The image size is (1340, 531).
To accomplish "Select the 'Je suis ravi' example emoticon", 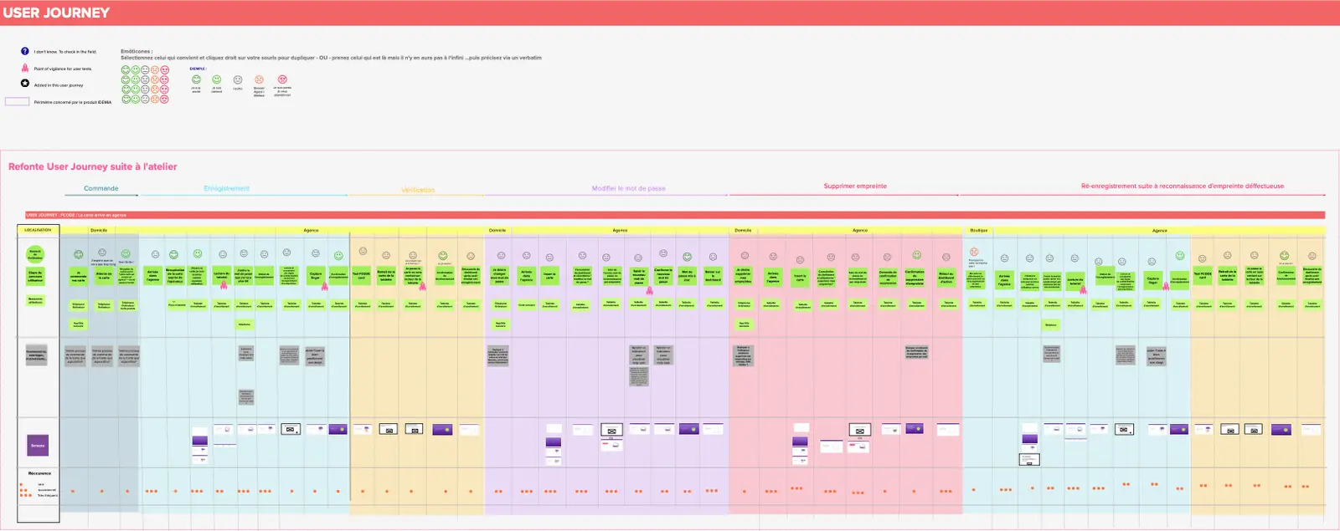I will (x=196, y=79).
